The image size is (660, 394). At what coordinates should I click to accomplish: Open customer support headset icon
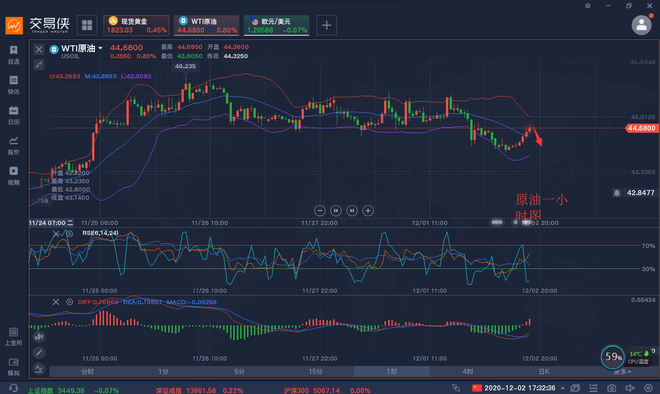coord(14,388)
